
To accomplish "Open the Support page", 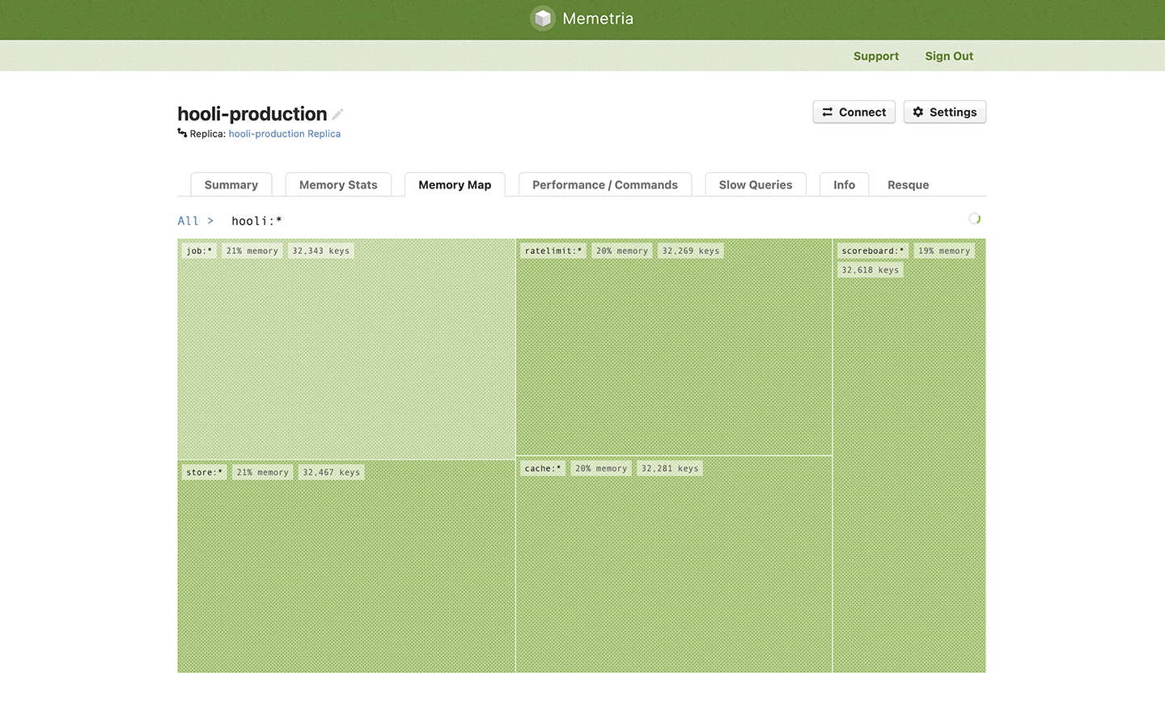I will pos(875,56).
